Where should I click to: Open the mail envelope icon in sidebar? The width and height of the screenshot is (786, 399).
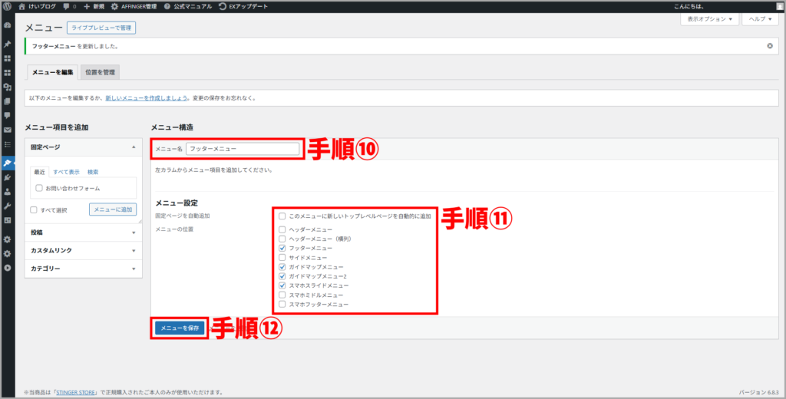click(8, 130)
